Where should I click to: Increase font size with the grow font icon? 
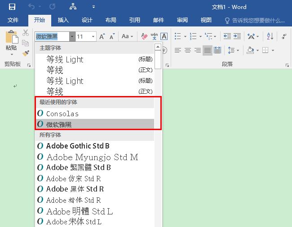(x=102, y=36)
